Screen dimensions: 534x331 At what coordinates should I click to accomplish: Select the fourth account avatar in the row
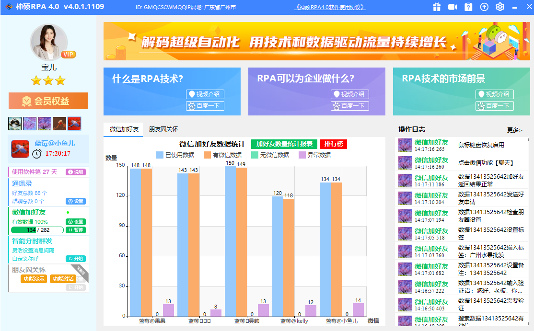(59, 124)
